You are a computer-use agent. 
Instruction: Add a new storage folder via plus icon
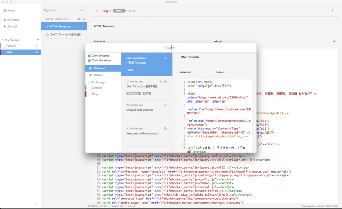coord(38,40)
